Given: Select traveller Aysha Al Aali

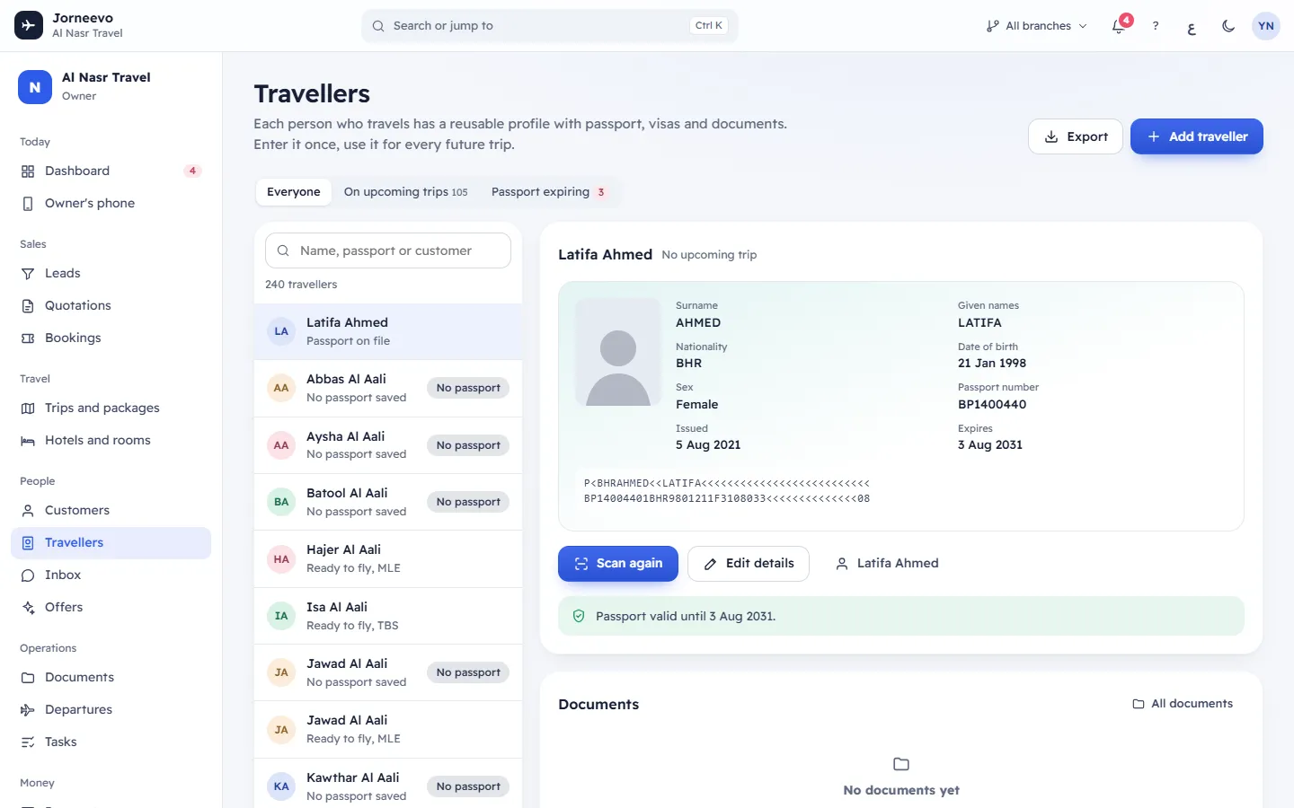Looking at the screenshot, I should (388, 445).
